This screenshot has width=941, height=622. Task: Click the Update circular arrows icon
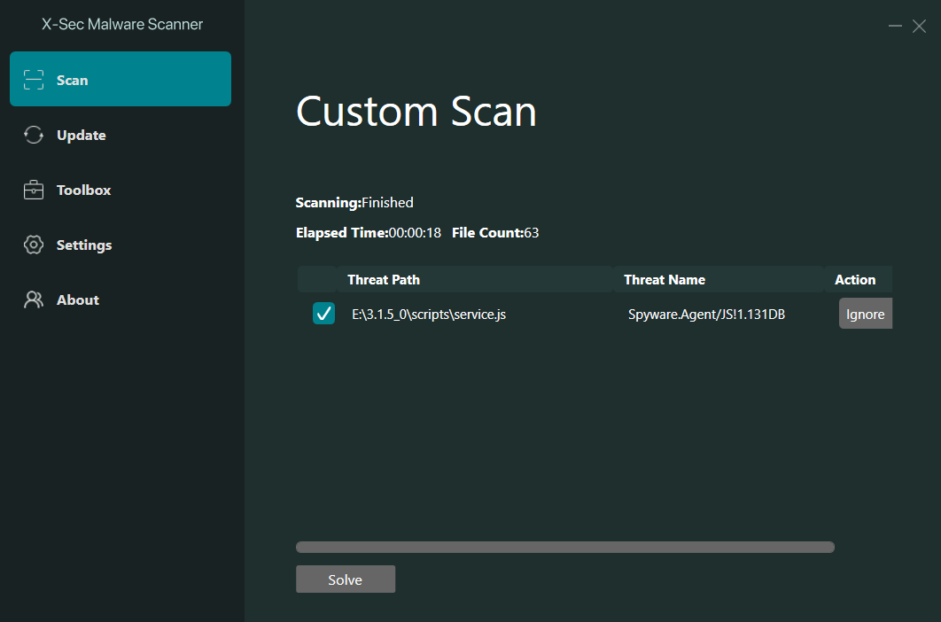point(34,135)
